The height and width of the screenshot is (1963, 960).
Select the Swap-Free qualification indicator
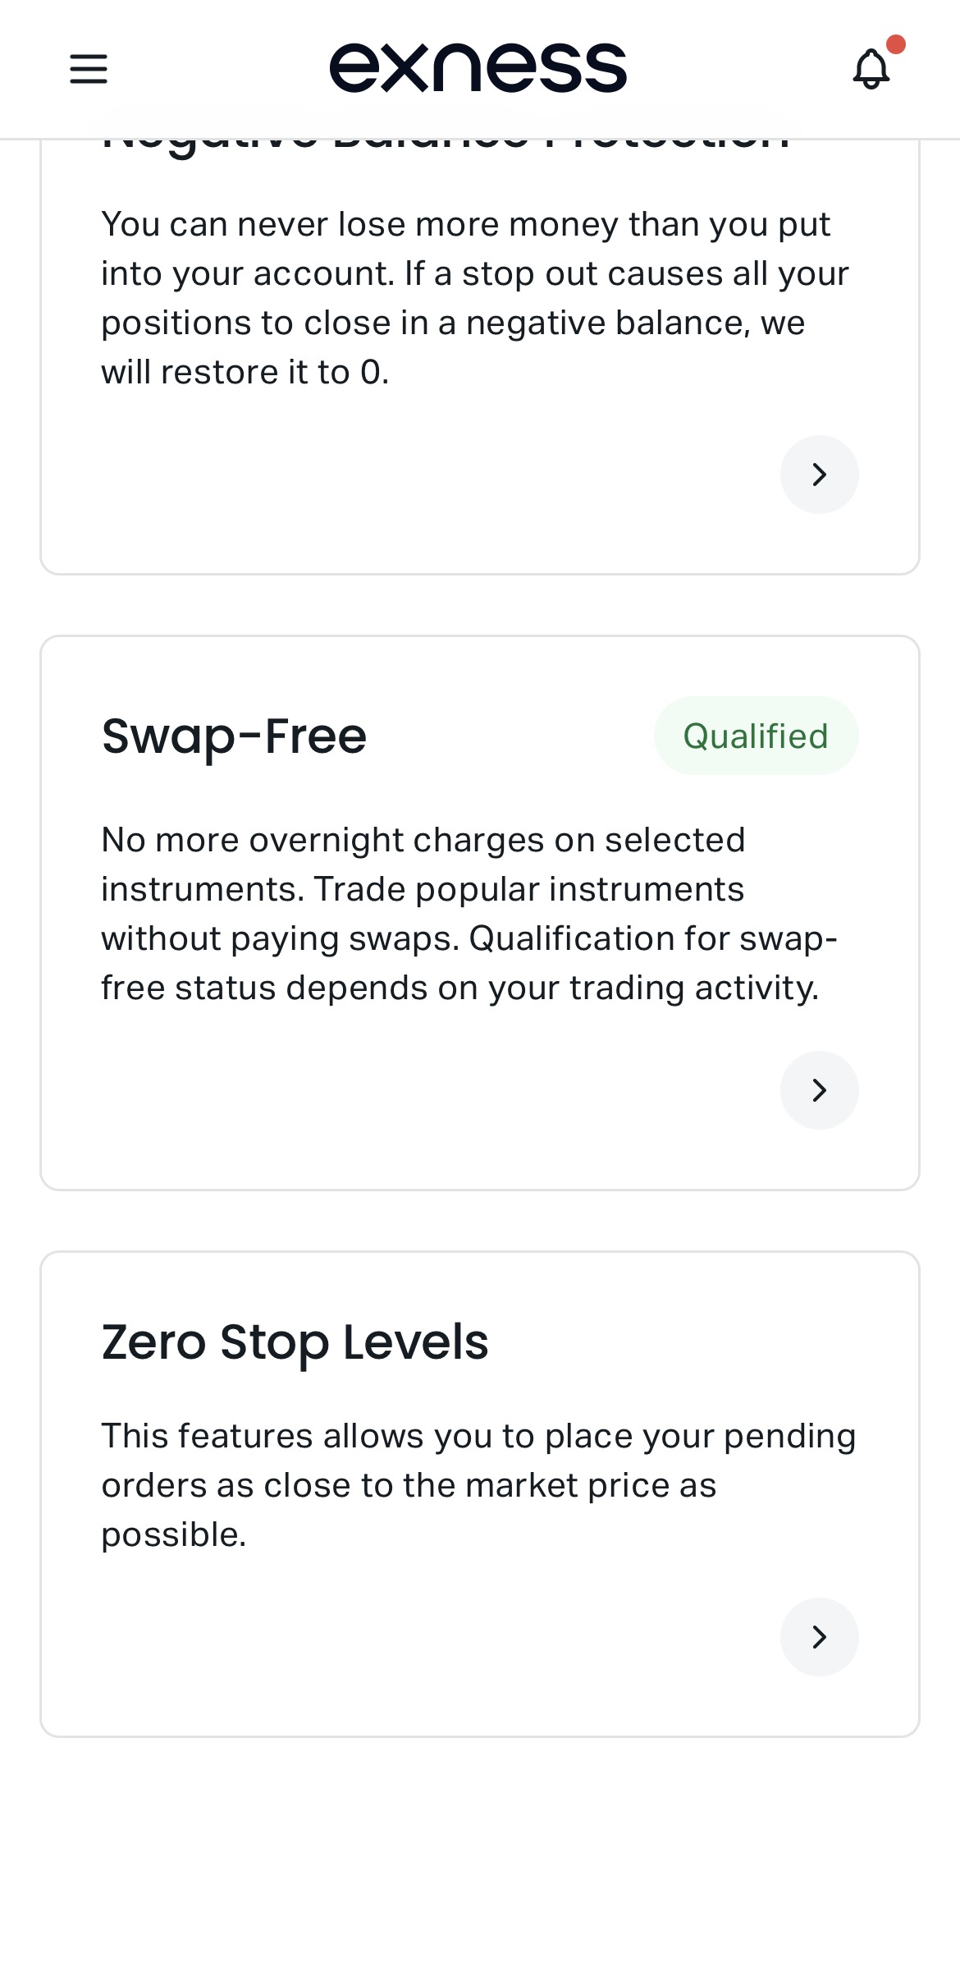756,735
